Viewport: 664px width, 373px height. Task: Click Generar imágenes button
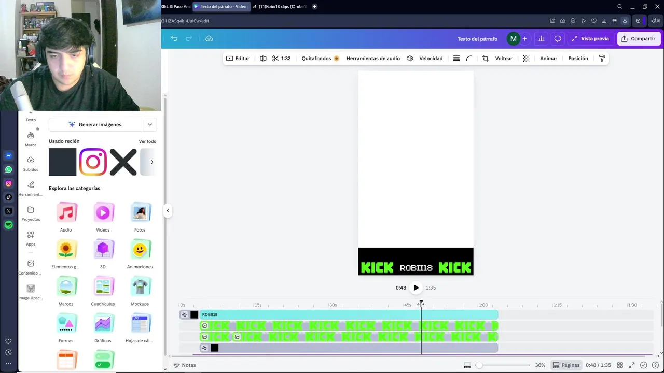point(95,125)
